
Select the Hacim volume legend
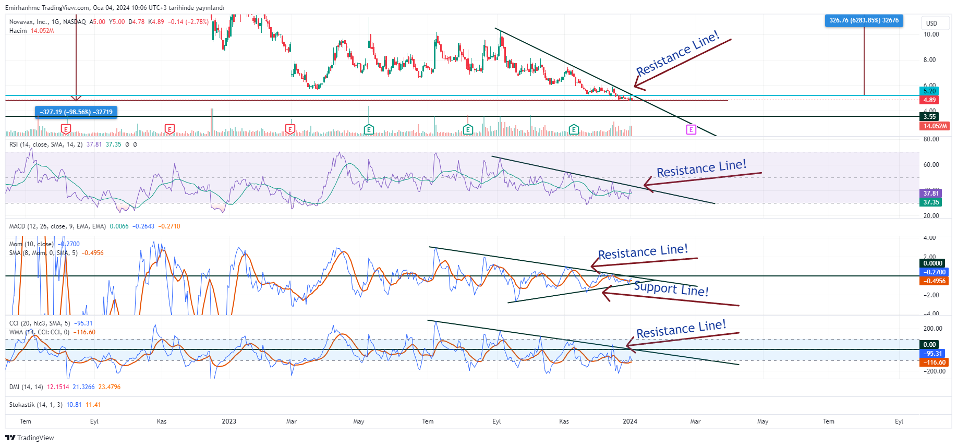31,31
